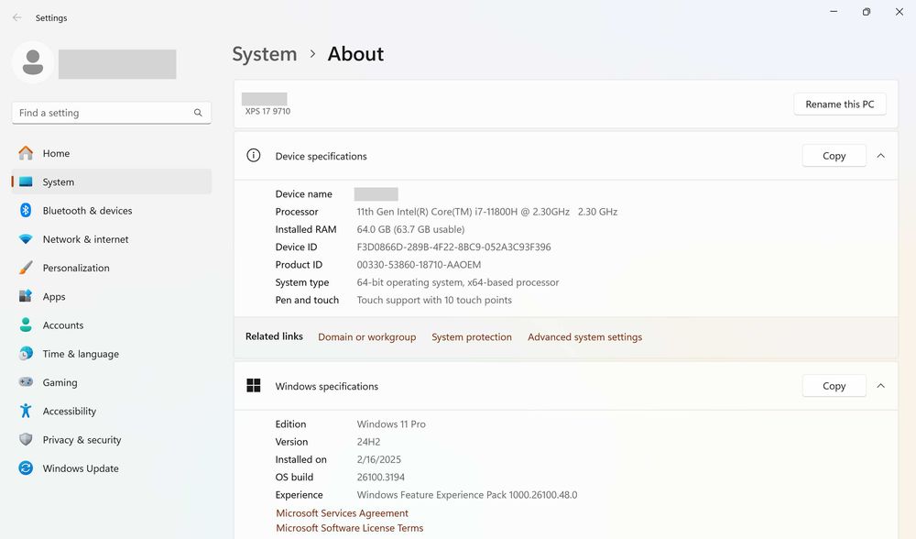
Task: Click the Privacy & security shield icon
Action: (x=26, y=440)
